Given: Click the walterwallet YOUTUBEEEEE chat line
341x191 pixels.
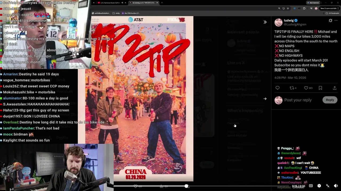Looking at the screenshot, I should click(299, 173).
